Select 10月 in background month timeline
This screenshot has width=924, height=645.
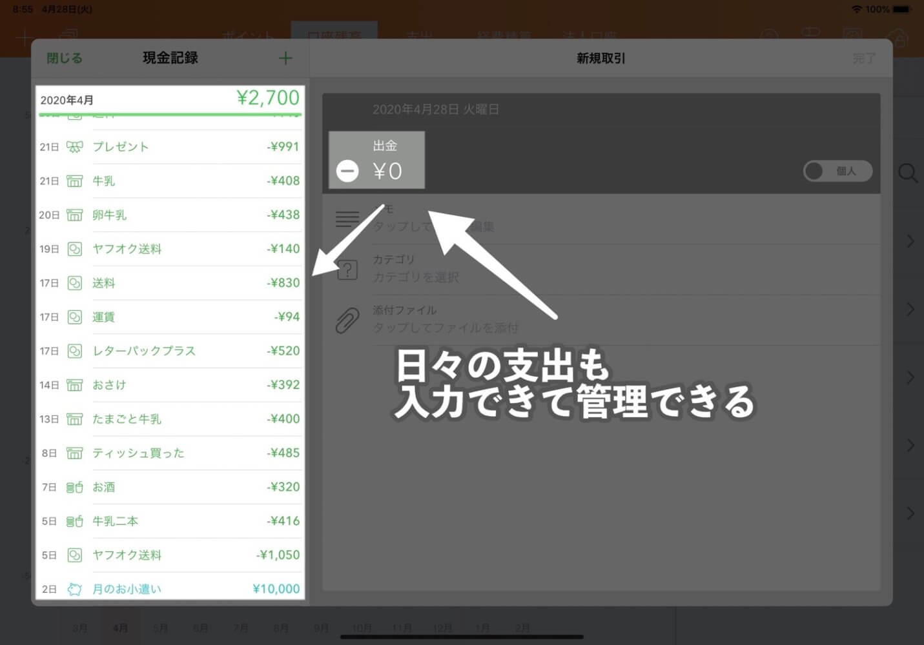coord(362,628)
